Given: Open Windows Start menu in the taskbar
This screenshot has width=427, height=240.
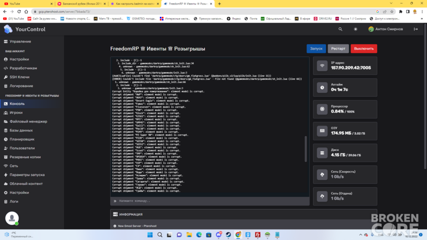Looking at the screenshot, I should pyautogui.click(x=150, y=234).
